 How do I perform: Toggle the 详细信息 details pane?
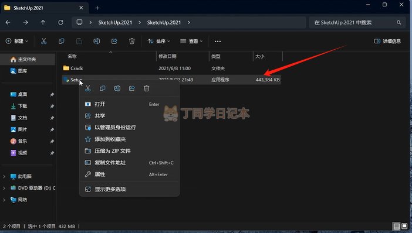coord(387,41)
